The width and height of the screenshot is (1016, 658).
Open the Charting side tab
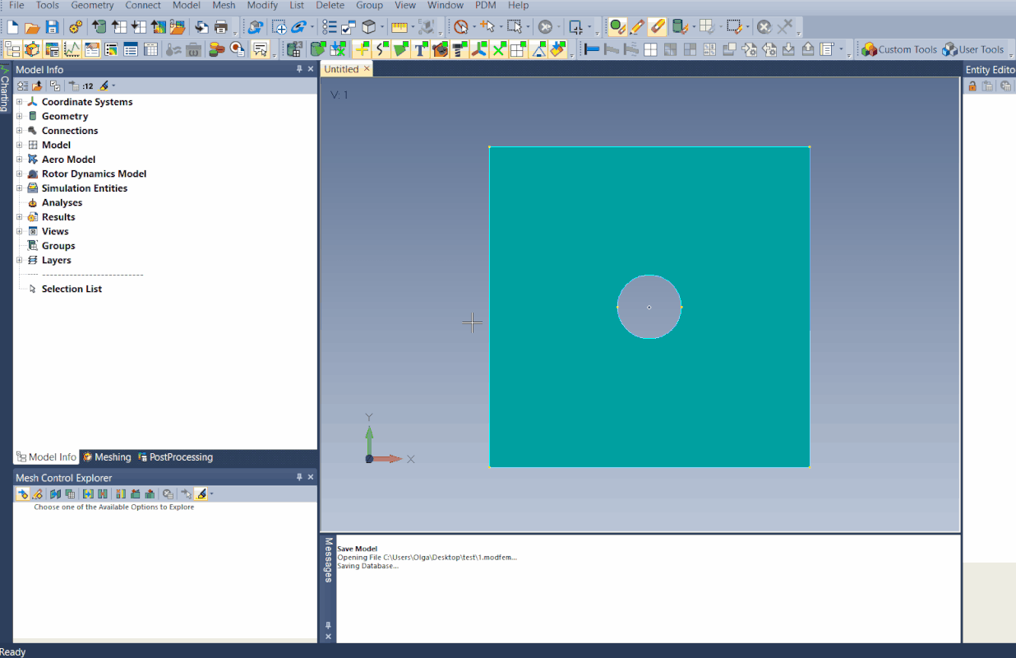tap(5, 88)
